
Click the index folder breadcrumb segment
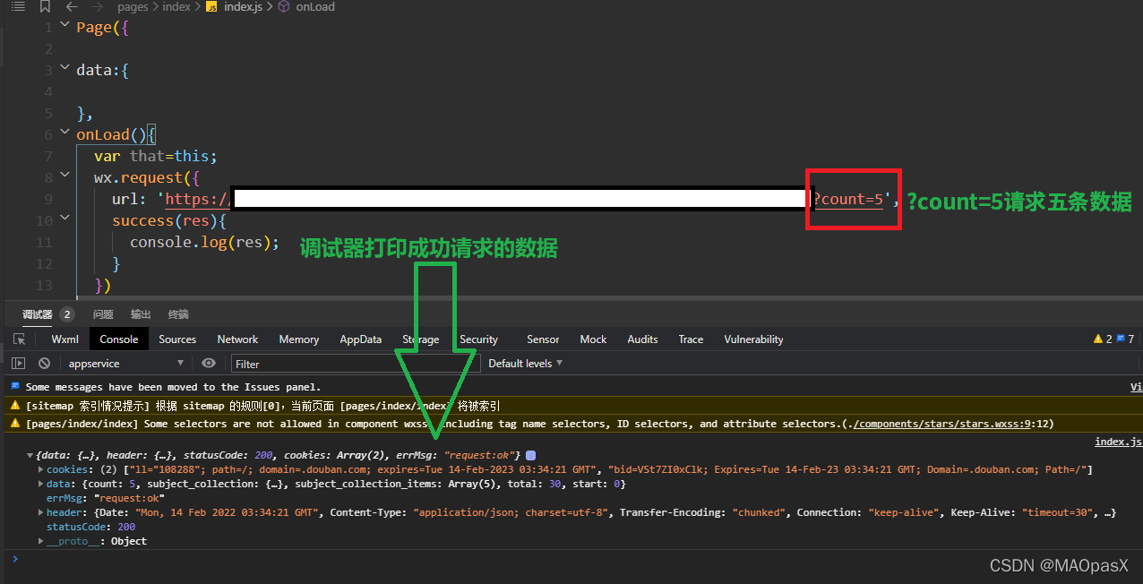point(176,6)
